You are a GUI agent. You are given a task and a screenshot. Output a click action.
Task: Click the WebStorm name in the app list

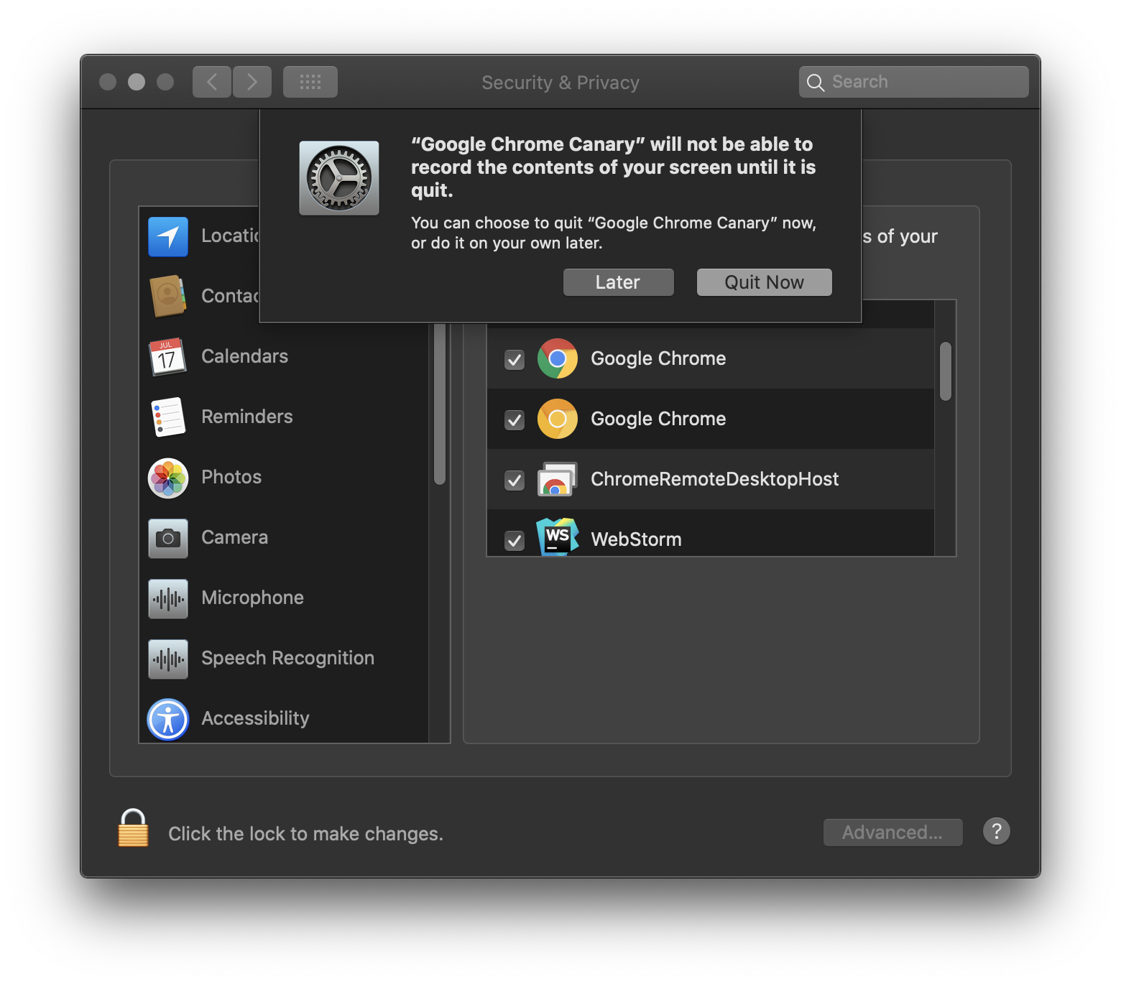[636, 539]
